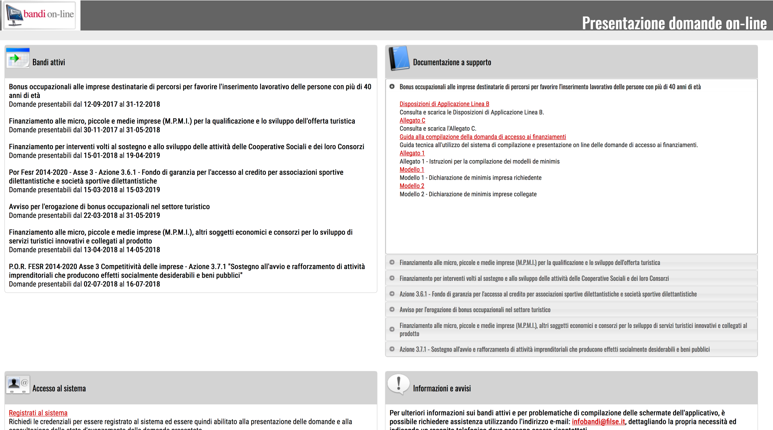This screenshot has width=773, height=430.
Task: Collapse the Bonus occupazionali 40 anni accordion section
Action: pos(549,87)
